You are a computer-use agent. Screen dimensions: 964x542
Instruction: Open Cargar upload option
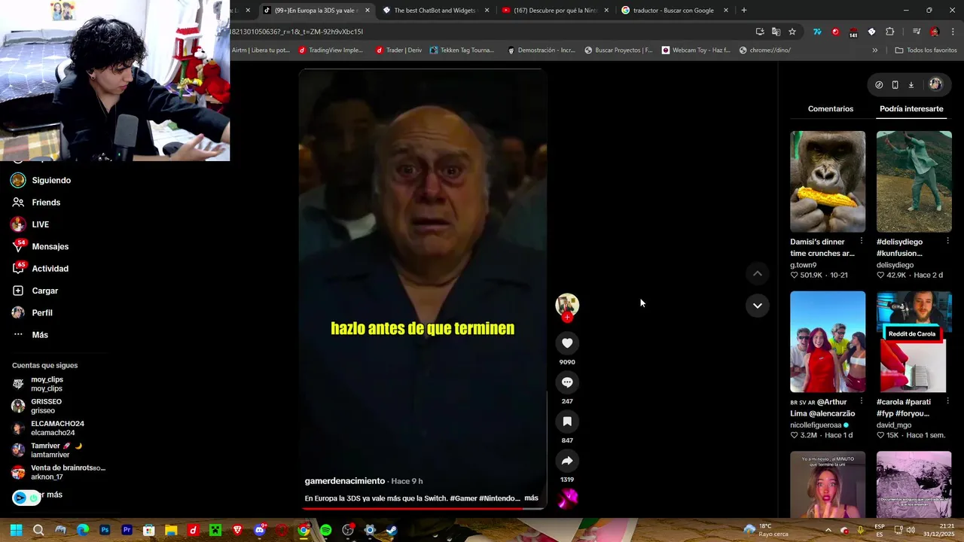(44, 291)
